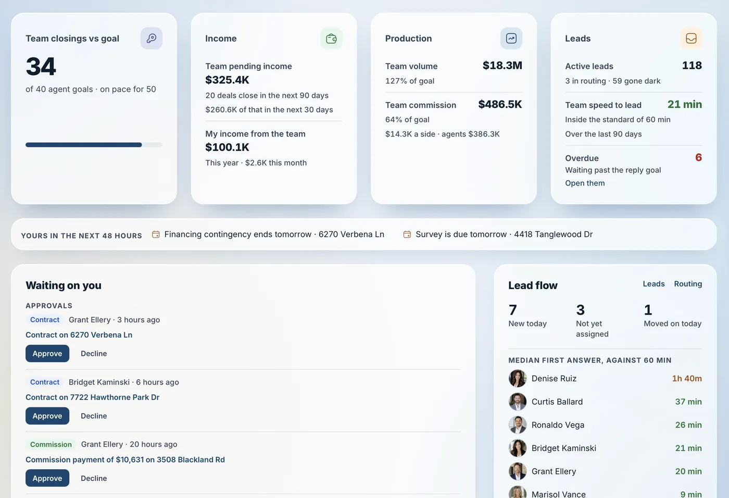Image resolution: width=729 pixels, height=498 pixels.
Task: Approve the $10,631 commission payment
Action: click(47, 478)
